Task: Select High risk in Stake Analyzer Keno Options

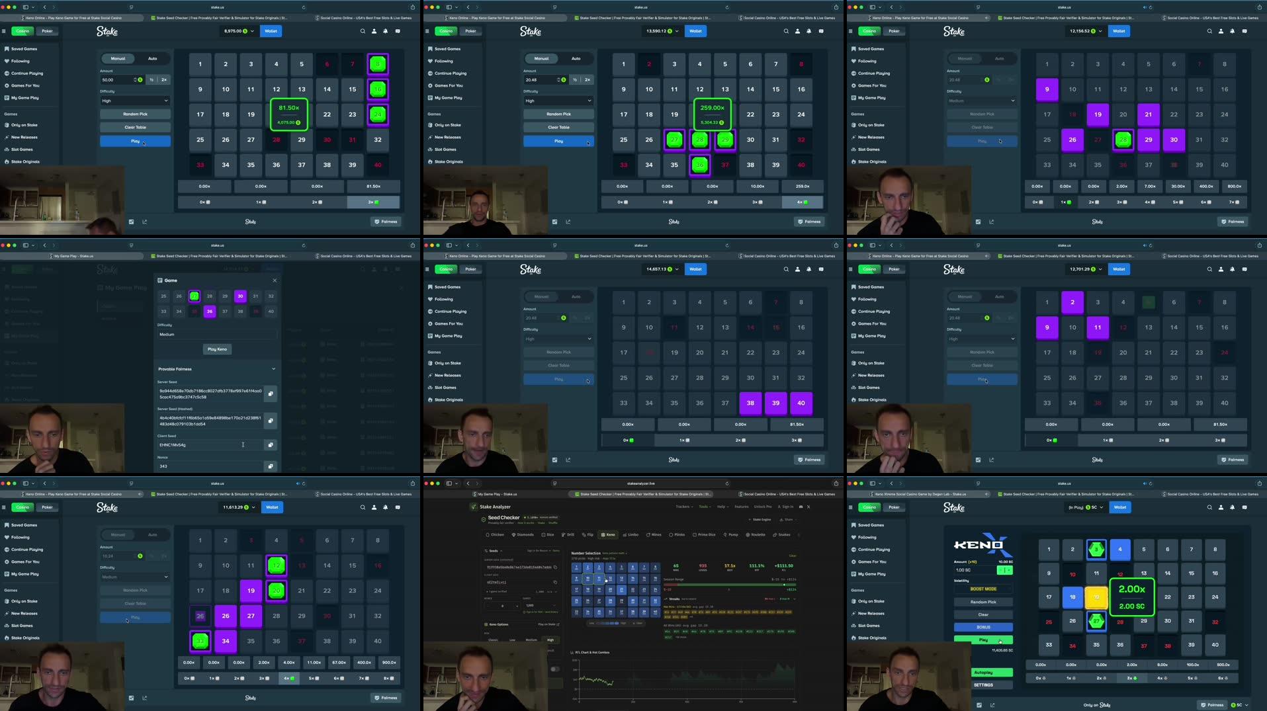Action: [550, 640]
